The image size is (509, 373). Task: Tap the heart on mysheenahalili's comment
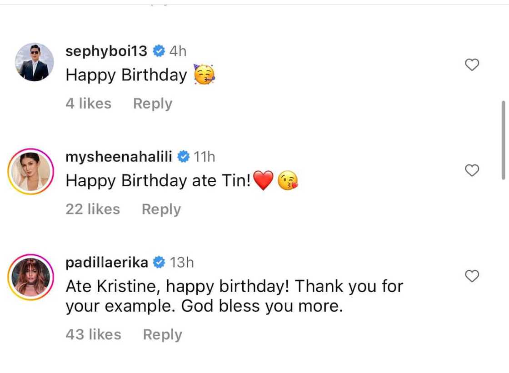coord(473,170)
